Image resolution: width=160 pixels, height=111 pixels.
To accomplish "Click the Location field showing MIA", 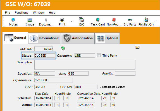I will [x=45, y=73].
